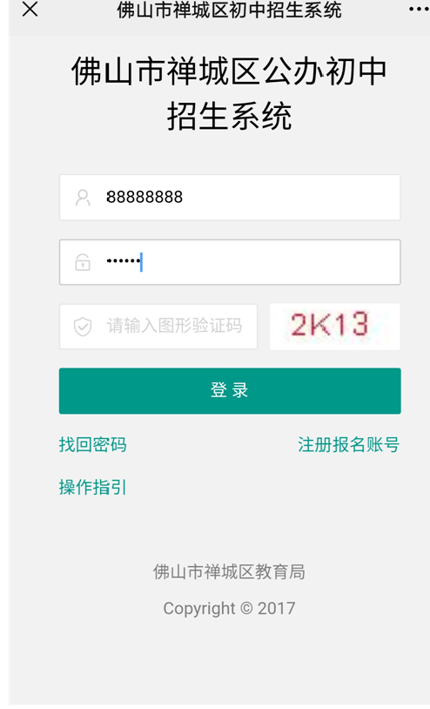Click the user profile icon in account field
Viewport: 430px width, 709px height.
[83, 198]
